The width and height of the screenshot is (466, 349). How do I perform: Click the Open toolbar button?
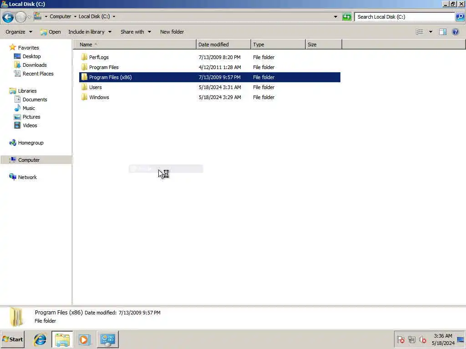point(51,32)
